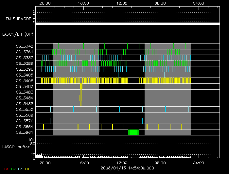Viewport: 229px width, 174px height.
Task: Click the OS_3342 row label
Action: (24, 46)
